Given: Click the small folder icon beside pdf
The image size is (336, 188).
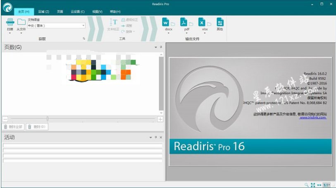Looking at the screenshot, I should click(191, 24).
